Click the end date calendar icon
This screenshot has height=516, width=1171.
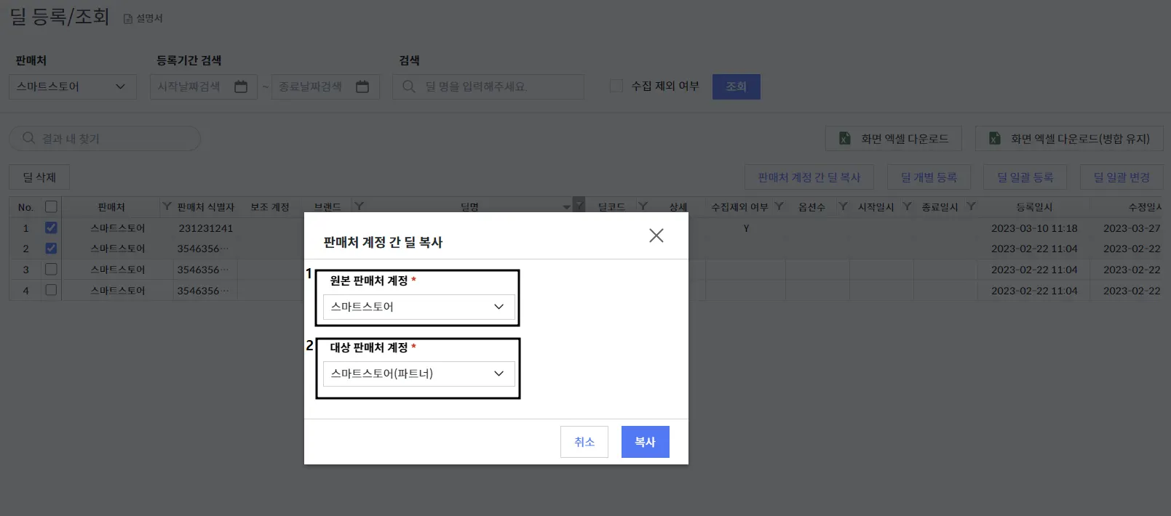point(362,86)
